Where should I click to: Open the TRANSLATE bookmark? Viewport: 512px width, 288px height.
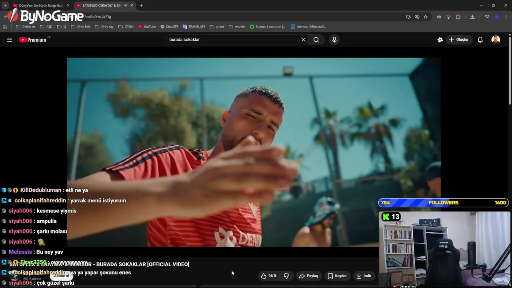pos(194,27)
